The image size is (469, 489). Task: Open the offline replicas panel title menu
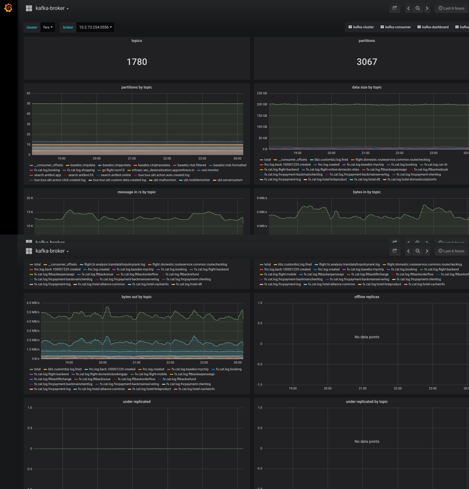point(367,297)
